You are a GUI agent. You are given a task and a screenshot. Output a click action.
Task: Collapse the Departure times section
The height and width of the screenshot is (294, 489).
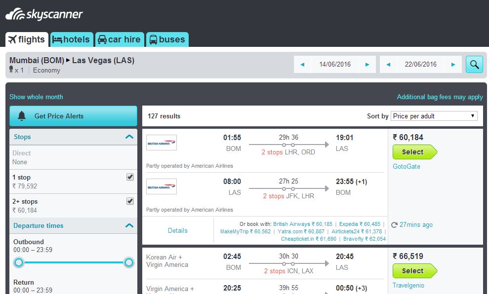[x=129, y=225]
